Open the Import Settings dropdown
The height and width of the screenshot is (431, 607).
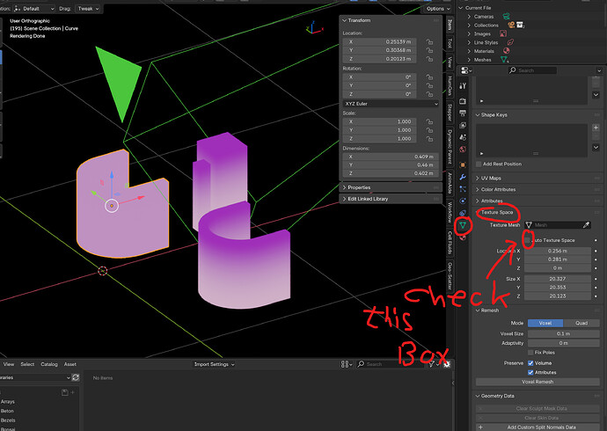(x=214, y=364)
